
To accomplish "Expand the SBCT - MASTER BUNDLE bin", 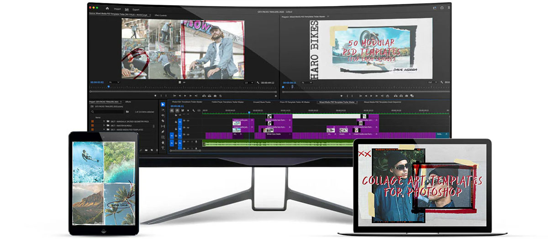I will [x=104, y=125].
